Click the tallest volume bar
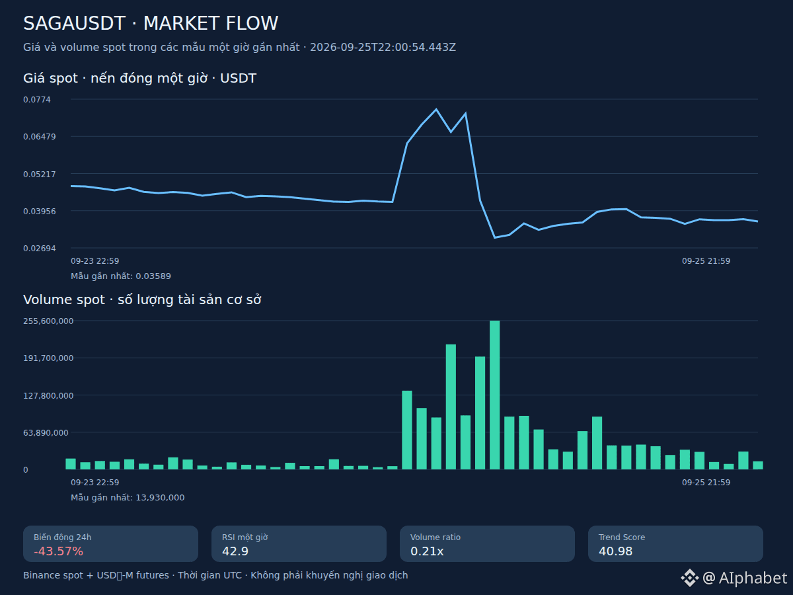This screenshot has width=793, height=595. pyautogui.click(x=494, y=395)
